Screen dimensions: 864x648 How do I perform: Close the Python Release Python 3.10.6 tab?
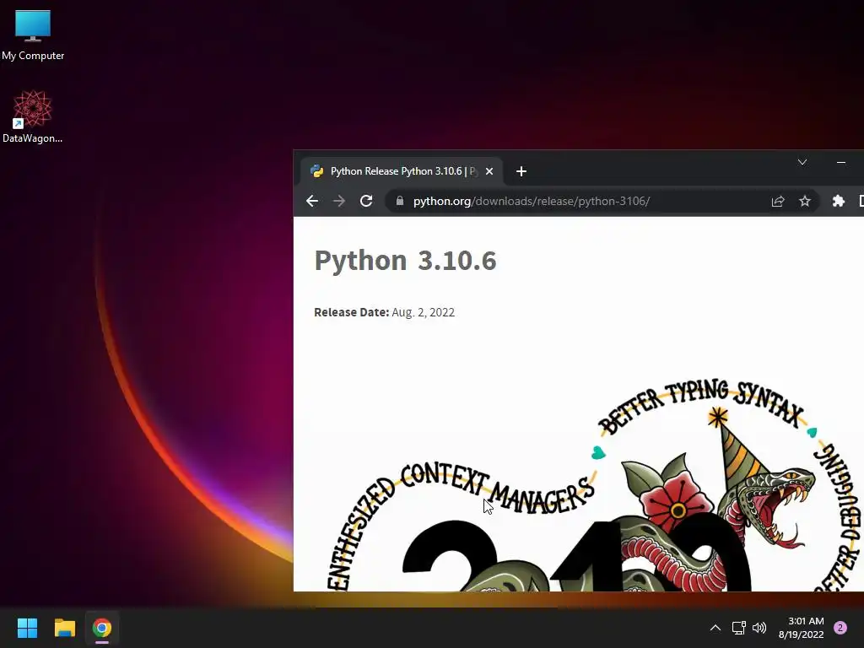(489, 171)
